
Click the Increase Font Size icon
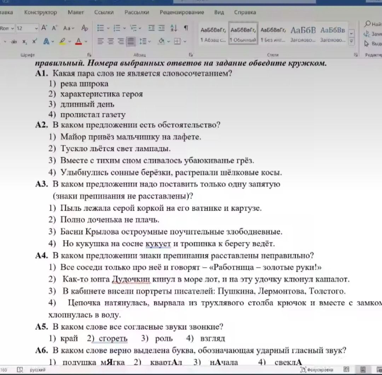pyautogui.click(x=44, y=28)
